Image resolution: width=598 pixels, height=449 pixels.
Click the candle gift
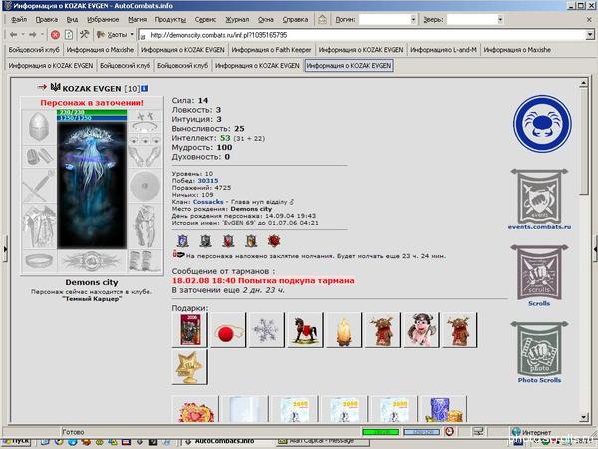tap(343, 330)
